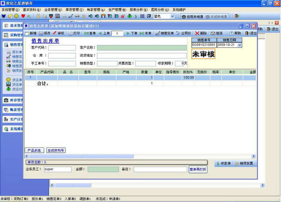Click the 产品多选 button

pyautogui.click(x=34, y=150)
